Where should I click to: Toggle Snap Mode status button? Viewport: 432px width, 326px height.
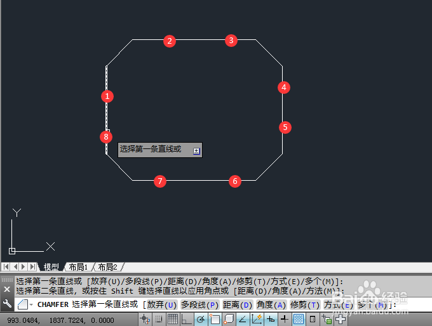[x=159, y=320]
